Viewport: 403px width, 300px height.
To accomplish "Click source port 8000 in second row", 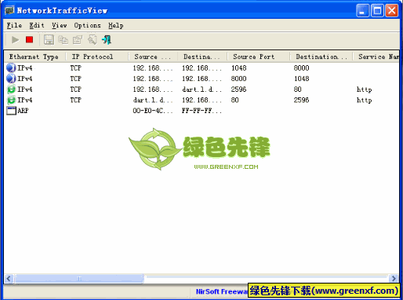I will click(x=238, y=79).
